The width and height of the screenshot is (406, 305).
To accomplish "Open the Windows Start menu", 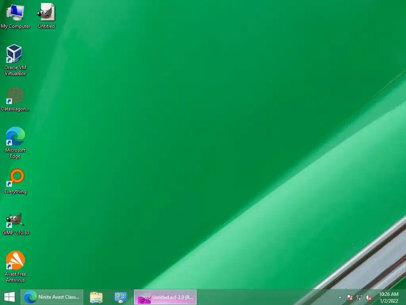I will point(10,297).
